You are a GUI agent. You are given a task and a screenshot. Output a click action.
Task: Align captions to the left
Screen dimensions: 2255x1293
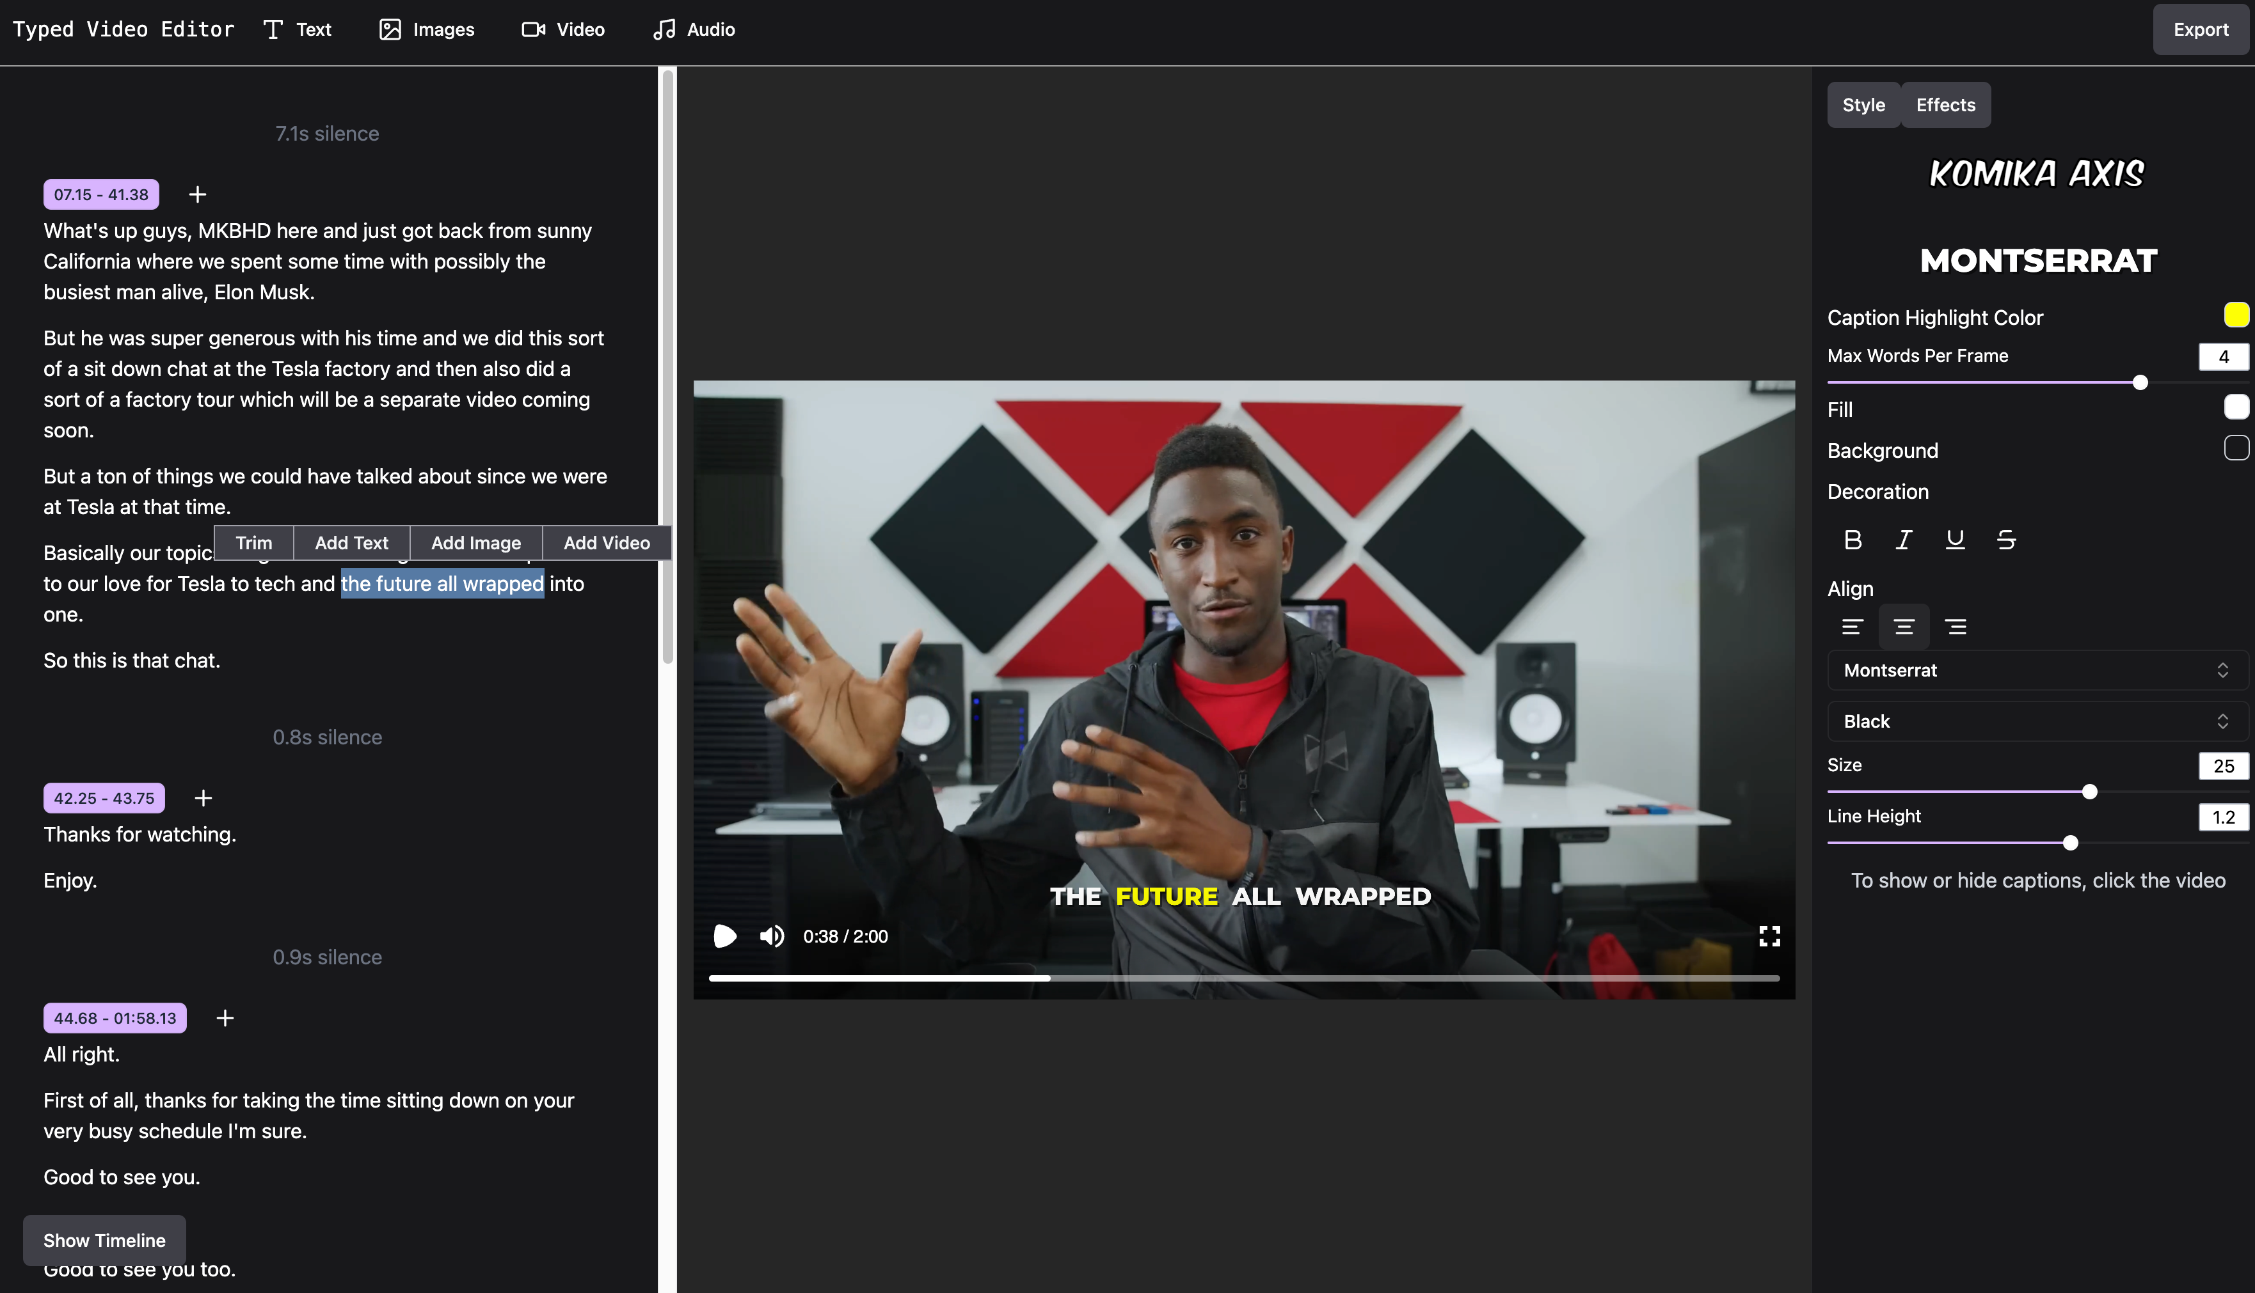(1853, 627)
